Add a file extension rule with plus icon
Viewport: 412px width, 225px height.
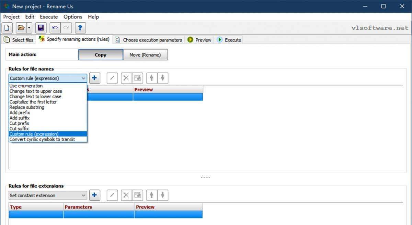94,195
